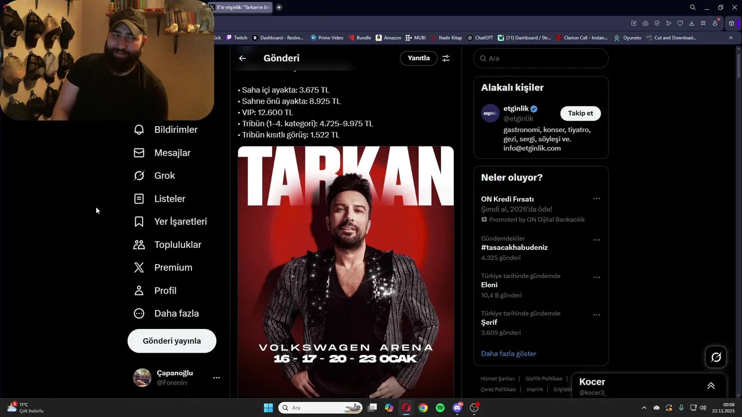742x417 pixels.
Task: Open options for Şerif trend
Action: (596, 315)
